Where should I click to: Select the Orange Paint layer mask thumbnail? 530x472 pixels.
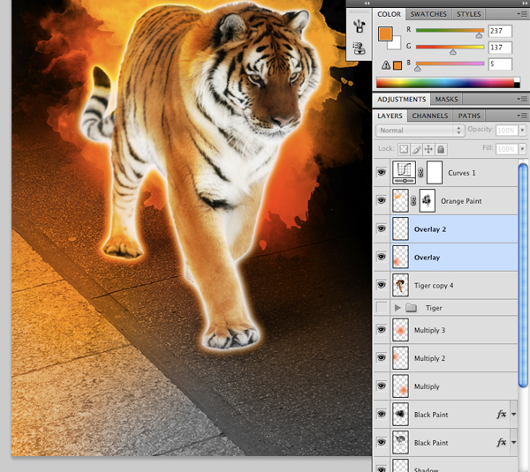click(427, 200)
